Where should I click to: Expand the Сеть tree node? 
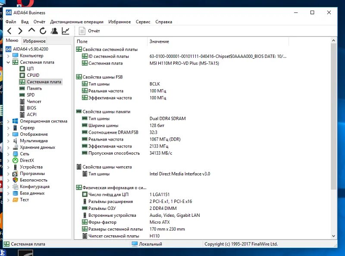pos(8,154)
